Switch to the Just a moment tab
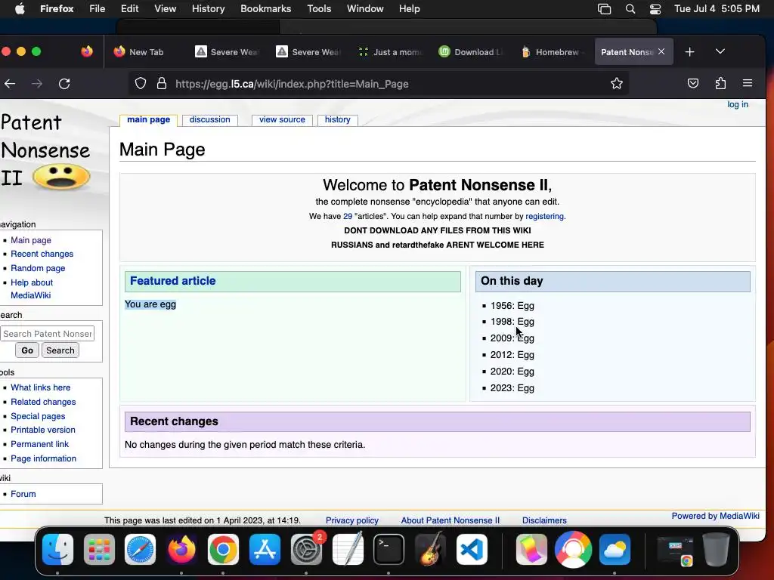 click(x=390, y=52)
